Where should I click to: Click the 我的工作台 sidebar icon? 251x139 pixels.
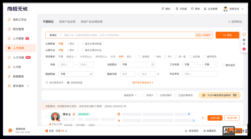(x=9, y=19)
